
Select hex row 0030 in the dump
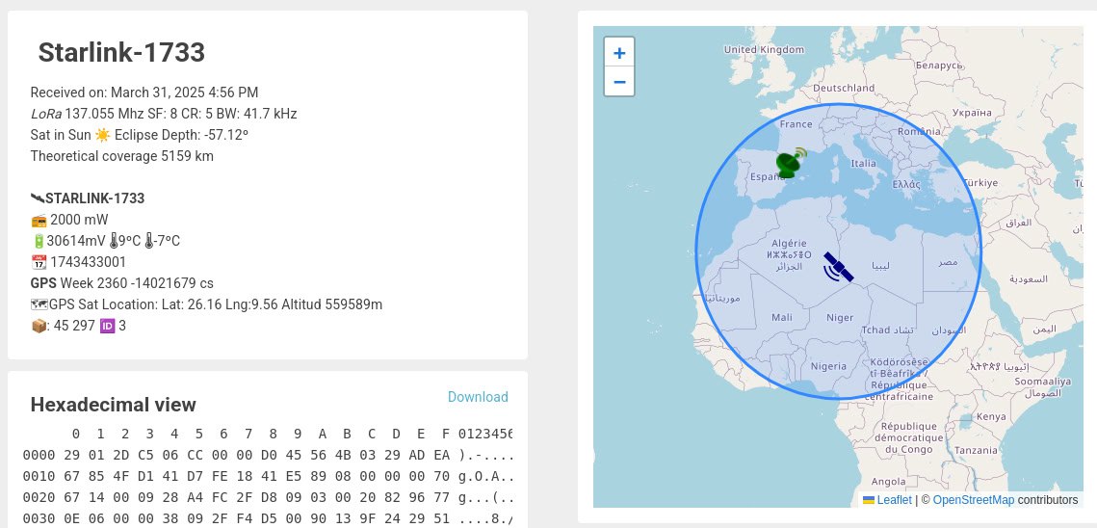[268, 518]
